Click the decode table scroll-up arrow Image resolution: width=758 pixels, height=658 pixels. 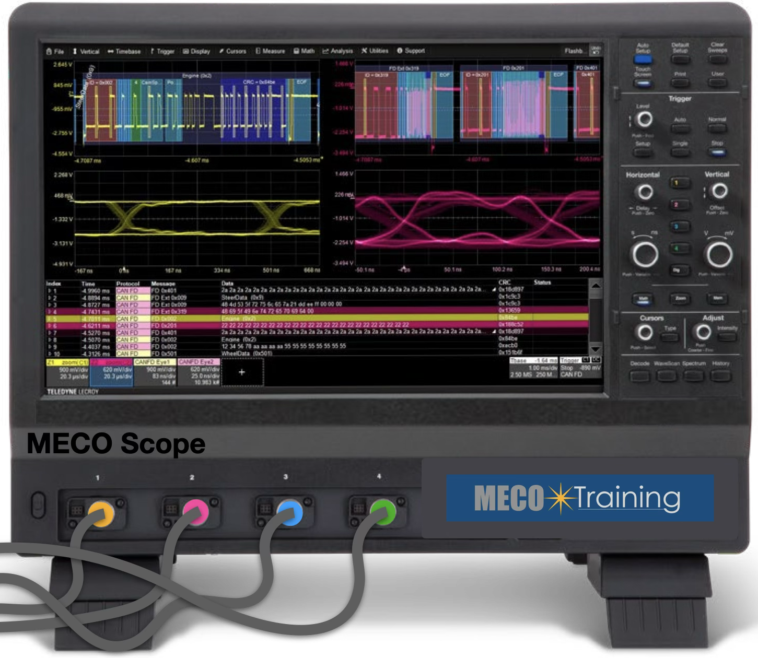tap(596, 286)
